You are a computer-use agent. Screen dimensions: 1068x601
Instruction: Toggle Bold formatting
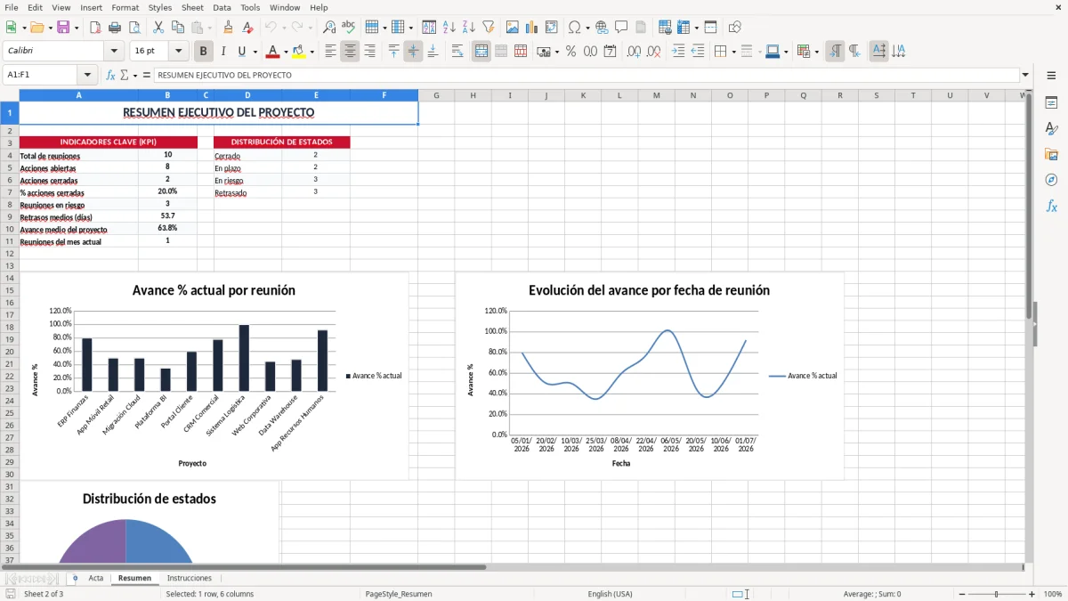(x=203, y=52)
